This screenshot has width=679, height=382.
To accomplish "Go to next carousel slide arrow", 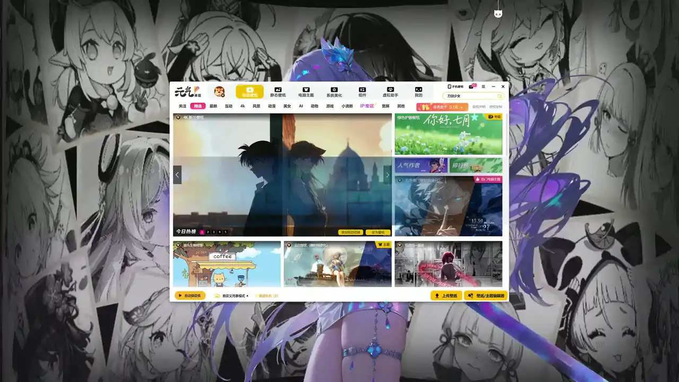I will tap(387, 175).
